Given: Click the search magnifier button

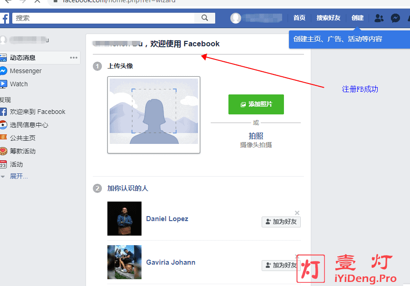Looking at the screenshot, I should coord(205,18).
